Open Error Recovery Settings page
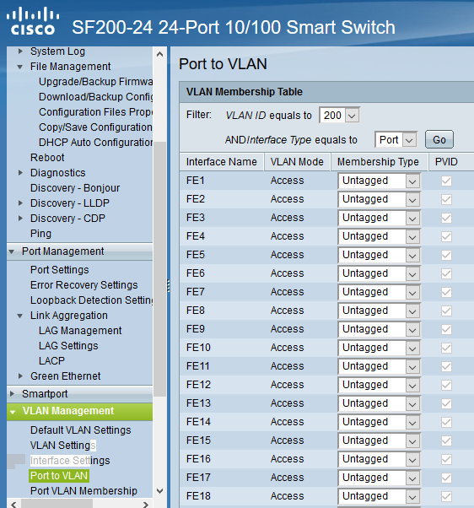 pyautogui.click(x=84, y=285)
